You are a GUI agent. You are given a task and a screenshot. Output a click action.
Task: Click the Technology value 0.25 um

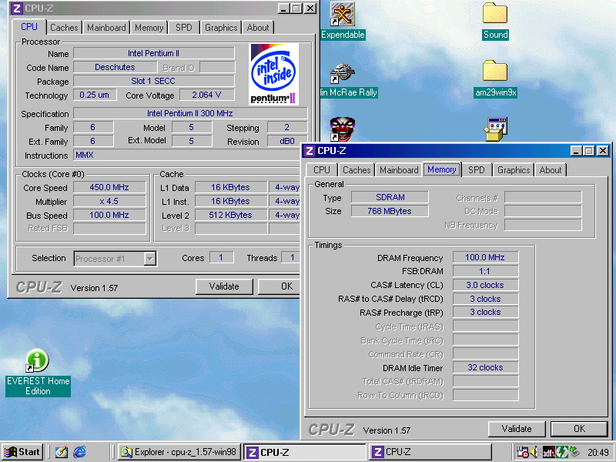click(94, 95)
